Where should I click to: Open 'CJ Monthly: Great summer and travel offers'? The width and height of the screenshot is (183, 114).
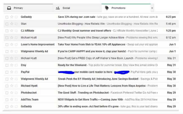pos(84,31)
